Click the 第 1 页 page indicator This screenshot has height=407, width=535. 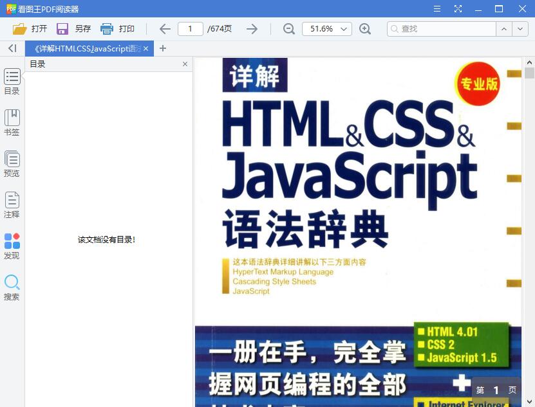496,390
